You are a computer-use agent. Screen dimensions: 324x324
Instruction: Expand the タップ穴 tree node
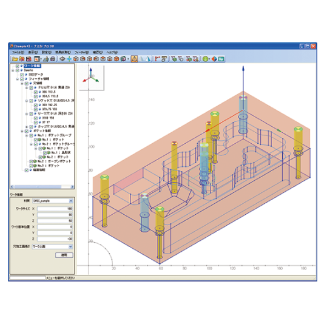pyautogui.click(x=27, y=127)
